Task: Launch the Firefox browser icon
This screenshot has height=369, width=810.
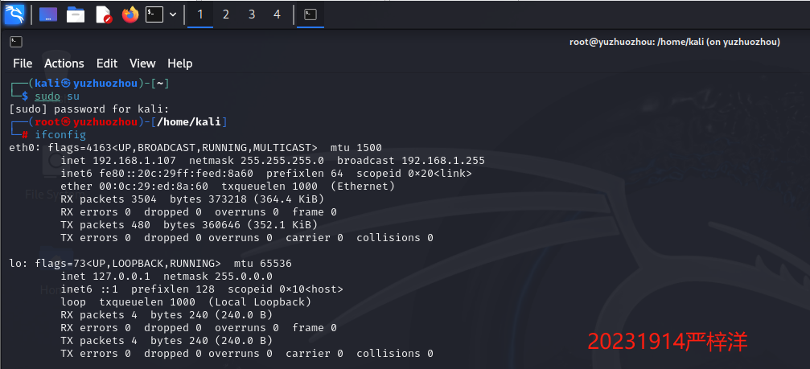Action: (x=130, y=14)
